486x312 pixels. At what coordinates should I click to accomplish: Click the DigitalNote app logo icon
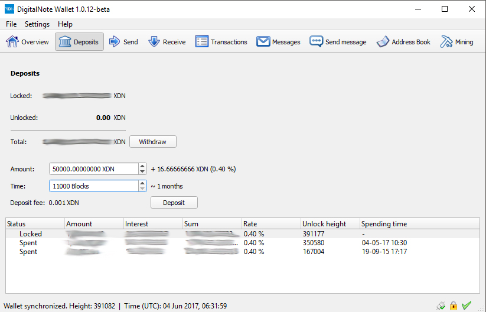coord(9,9)
